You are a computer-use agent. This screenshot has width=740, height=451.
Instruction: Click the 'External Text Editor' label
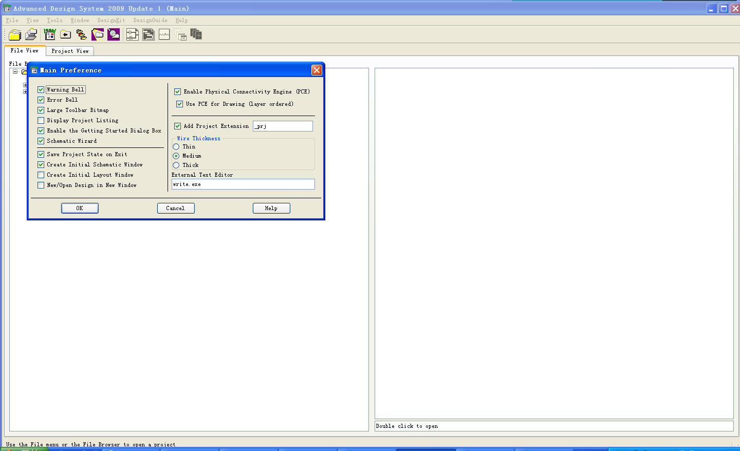point(202,175)
